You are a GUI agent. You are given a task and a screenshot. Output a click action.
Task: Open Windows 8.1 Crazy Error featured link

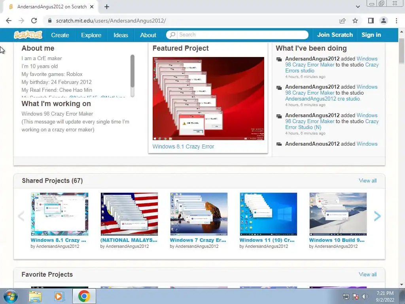183,146
